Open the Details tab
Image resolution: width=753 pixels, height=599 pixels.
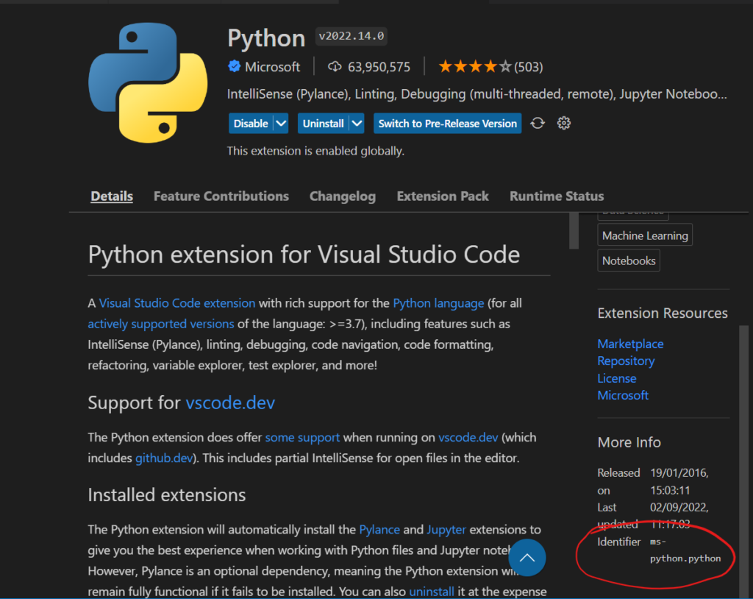pyautogui.click(x=112, y=196)
